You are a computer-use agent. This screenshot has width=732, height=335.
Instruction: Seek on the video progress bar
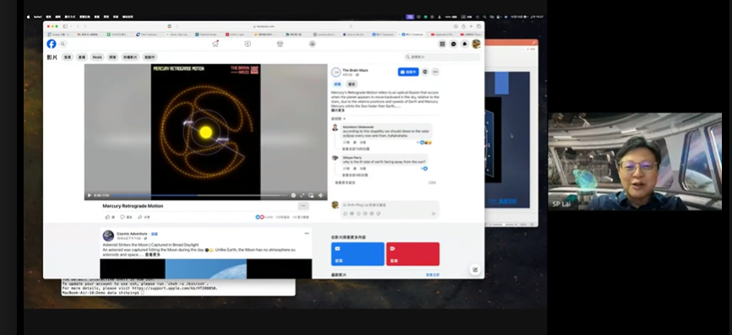(x=199, y=195)
